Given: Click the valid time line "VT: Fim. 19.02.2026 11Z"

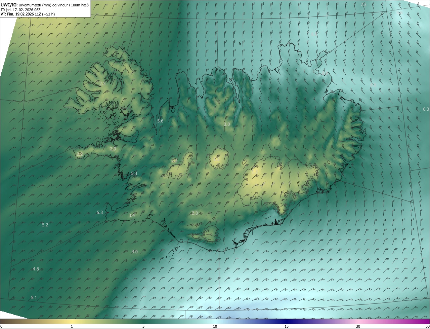Looking at the screenshot, I should 21,14.
